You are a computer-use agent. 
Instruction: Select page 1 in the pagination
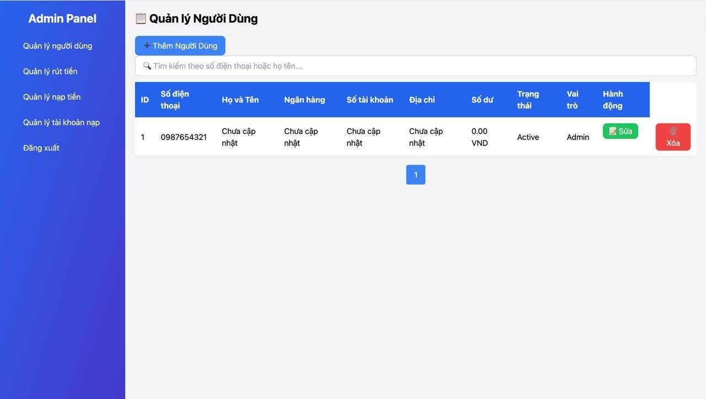pyautogui.click(x=415, y=174)
